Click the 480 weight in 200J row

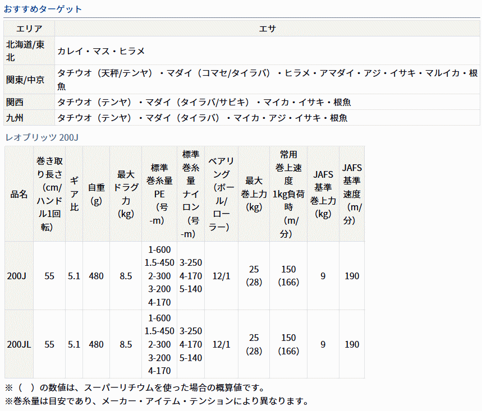click(96, 275)
